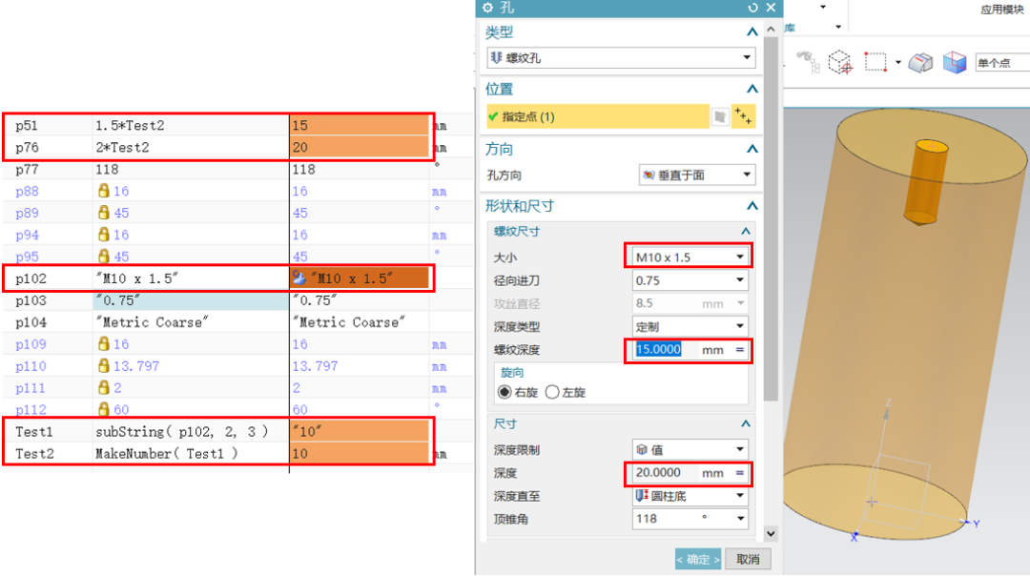Select the 指定点 (1) point selection row
Image resolution: width=1030 pixels, height=576 pixels.
(x=598, y=117)
